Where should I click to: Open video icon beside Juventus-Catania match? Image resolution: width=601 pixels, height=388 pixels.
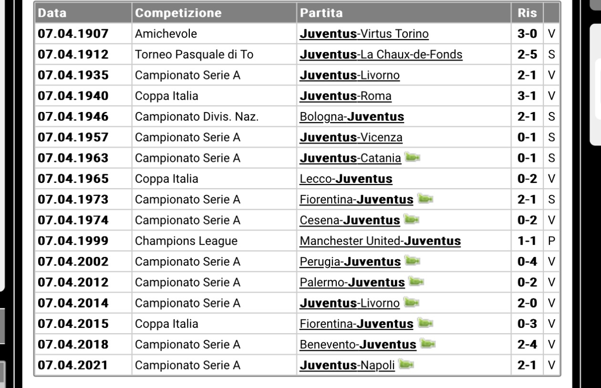(x=412, y=158)
